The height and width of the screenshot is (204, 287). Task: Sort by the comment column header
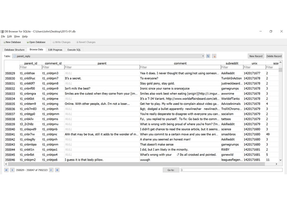point(180,63)
